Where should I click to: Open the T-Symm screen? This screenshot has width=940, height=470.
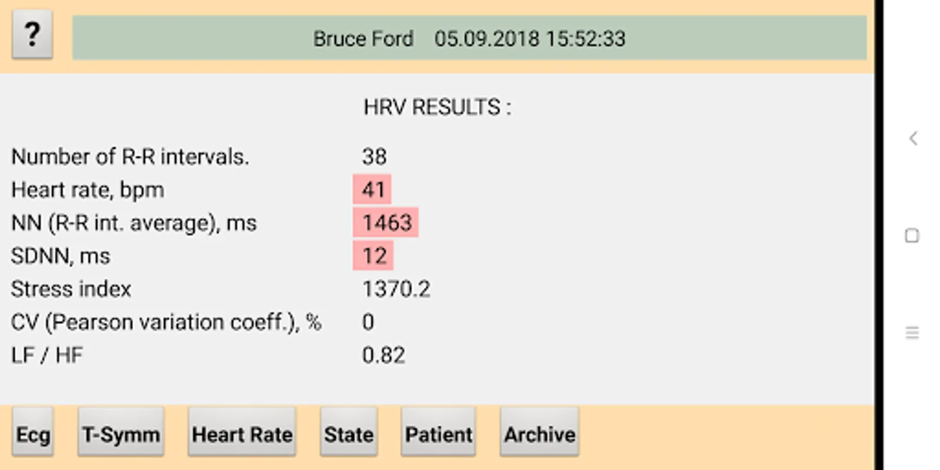pyautogui.click(x=121, y=433)
